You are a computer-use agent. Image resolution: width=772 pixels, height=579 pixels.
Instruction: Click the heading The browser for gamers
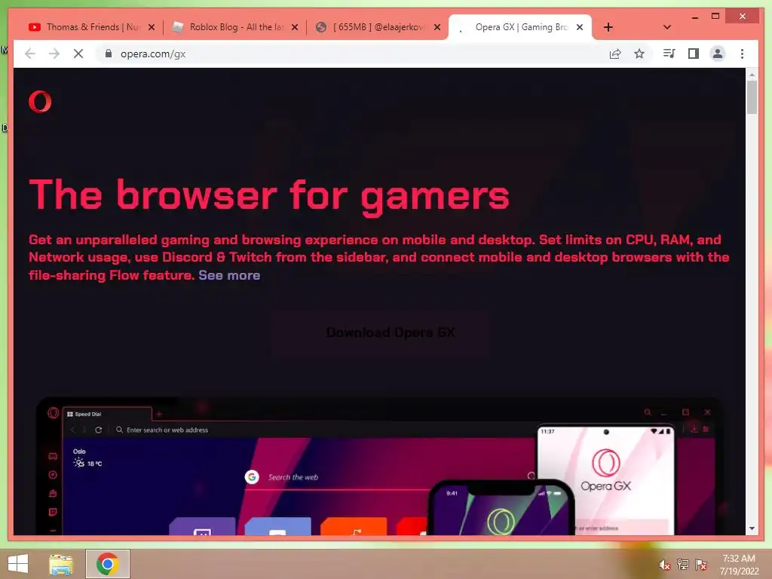click(269, 196)
